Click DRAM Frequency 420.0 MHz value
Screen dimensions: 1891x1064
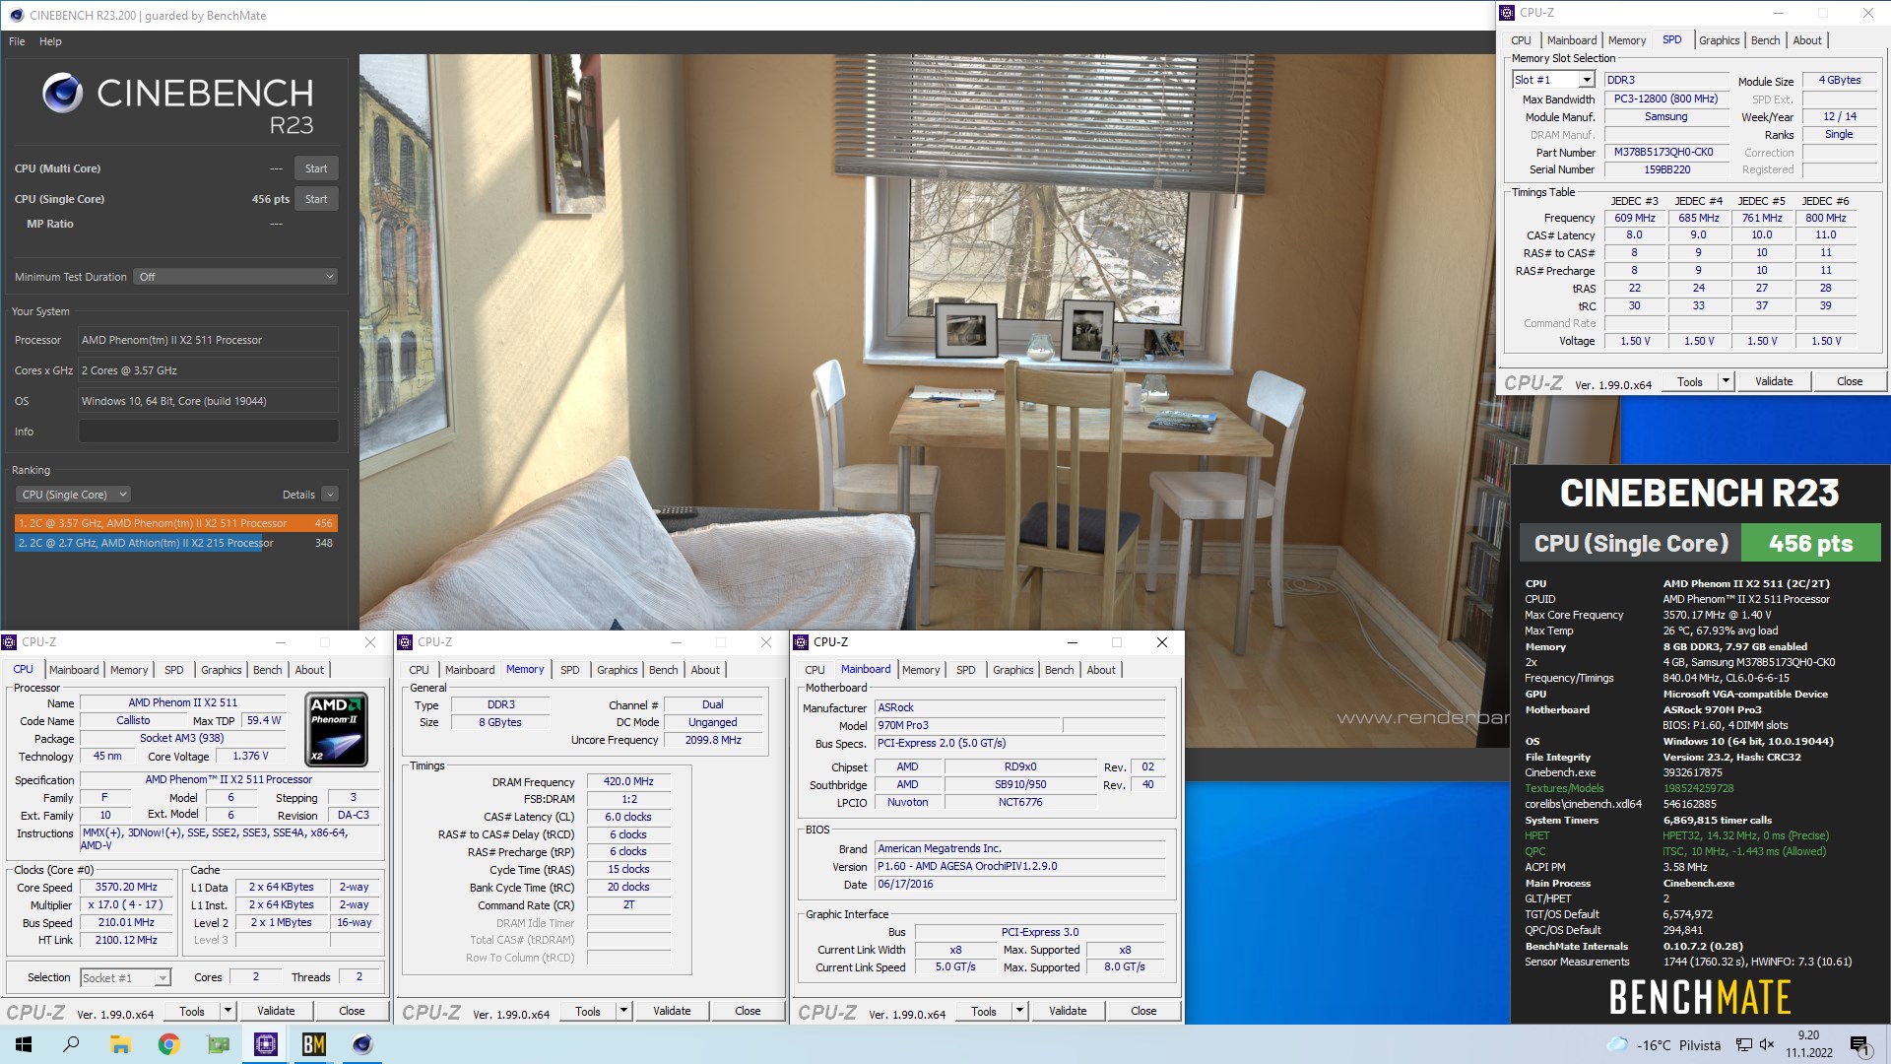[628, 781]
